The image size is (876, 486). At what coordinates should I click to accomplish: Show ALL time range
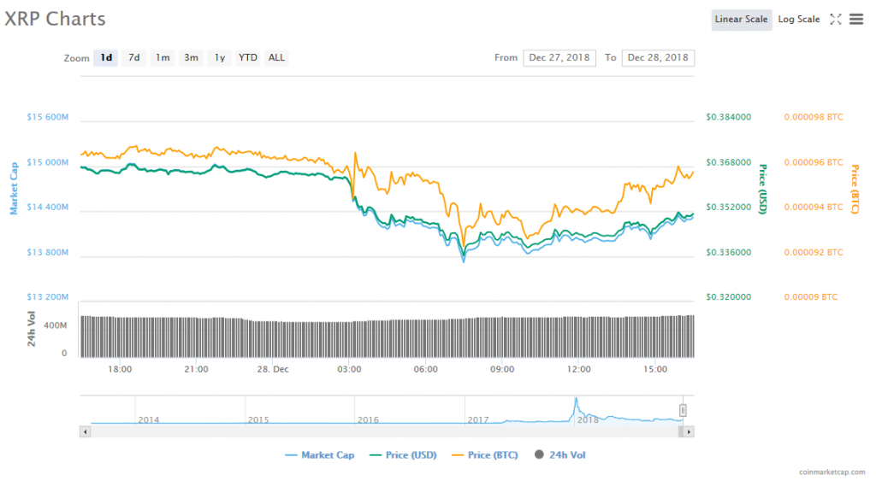(x=276, y=58)
